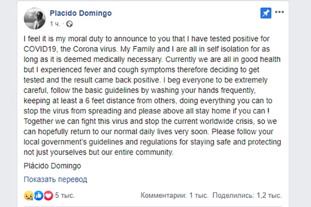311x207 pixels.
Task: Click the sad face reaction icon
Action: 29,195
